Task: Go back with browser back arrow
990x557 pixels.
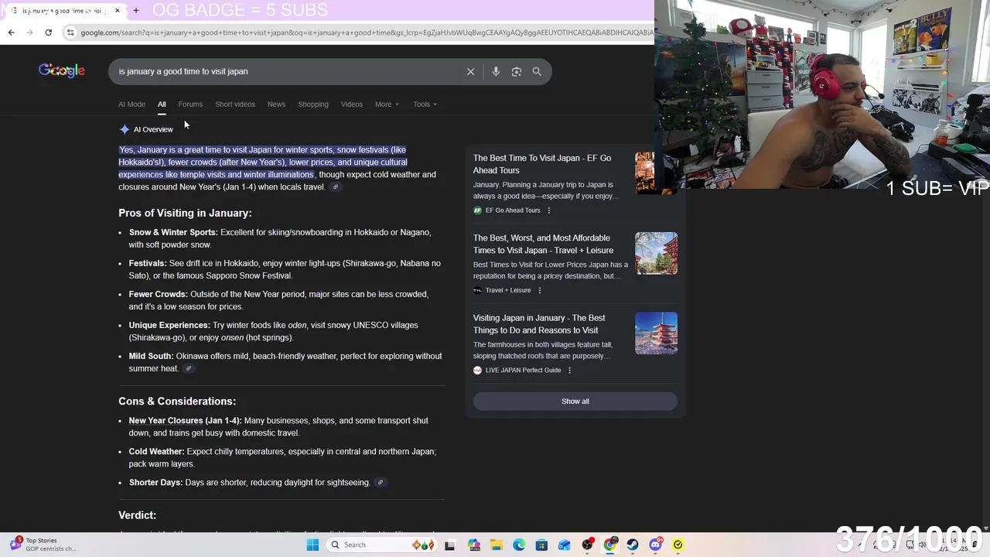Action: [x=11, y=32]
